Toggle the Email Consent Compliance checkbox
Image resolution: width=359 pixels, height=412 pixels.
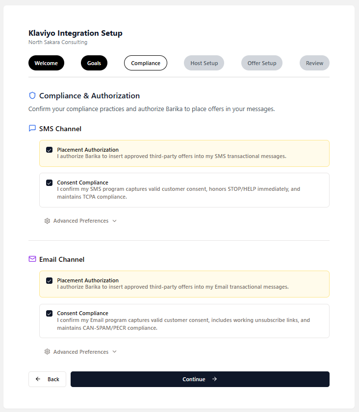pos(49,313)
